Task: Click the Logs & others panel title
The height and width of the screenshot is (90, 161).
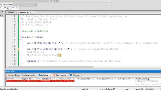Action: pos(10,71)
